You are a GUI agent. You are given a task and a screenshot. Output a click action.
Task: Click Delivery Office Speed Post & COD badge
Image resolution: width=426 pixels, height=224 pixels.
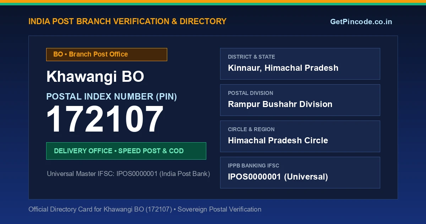[x=126, y=151]
